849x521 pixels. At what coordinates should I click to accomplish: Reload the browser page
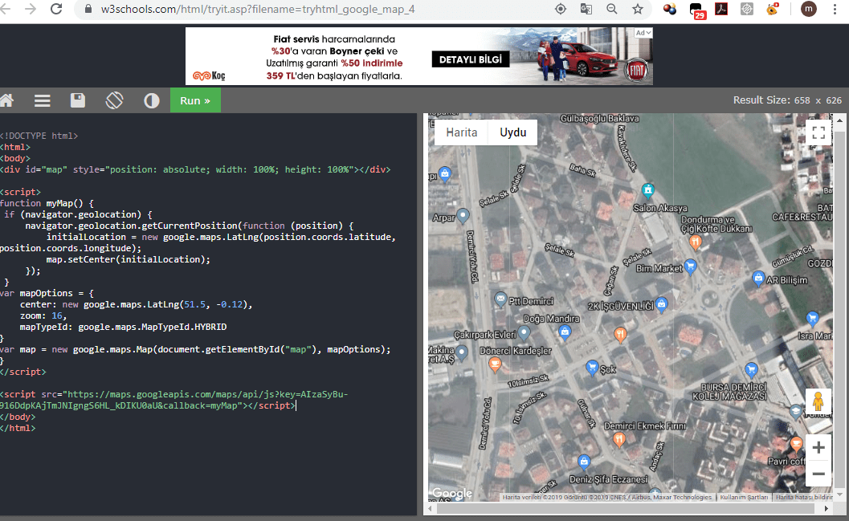point(56,9)
